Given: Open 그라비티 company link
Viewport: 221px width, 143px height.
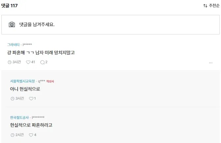Looking at the screenshot, I should click(13, 45).
